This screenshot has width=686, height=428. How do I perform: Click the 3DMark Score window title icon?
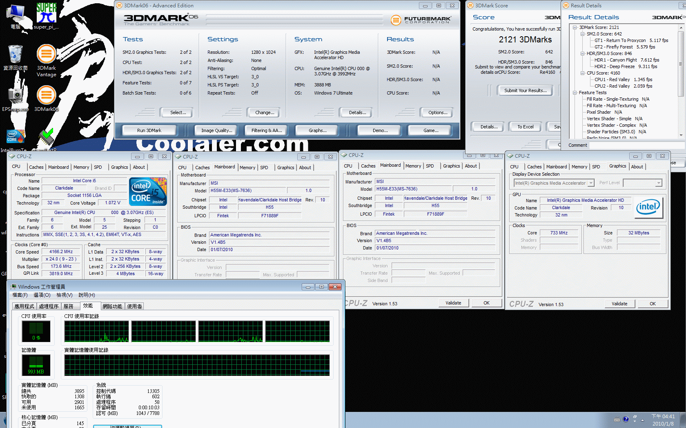pyautogui.click(x=470, y=5)
